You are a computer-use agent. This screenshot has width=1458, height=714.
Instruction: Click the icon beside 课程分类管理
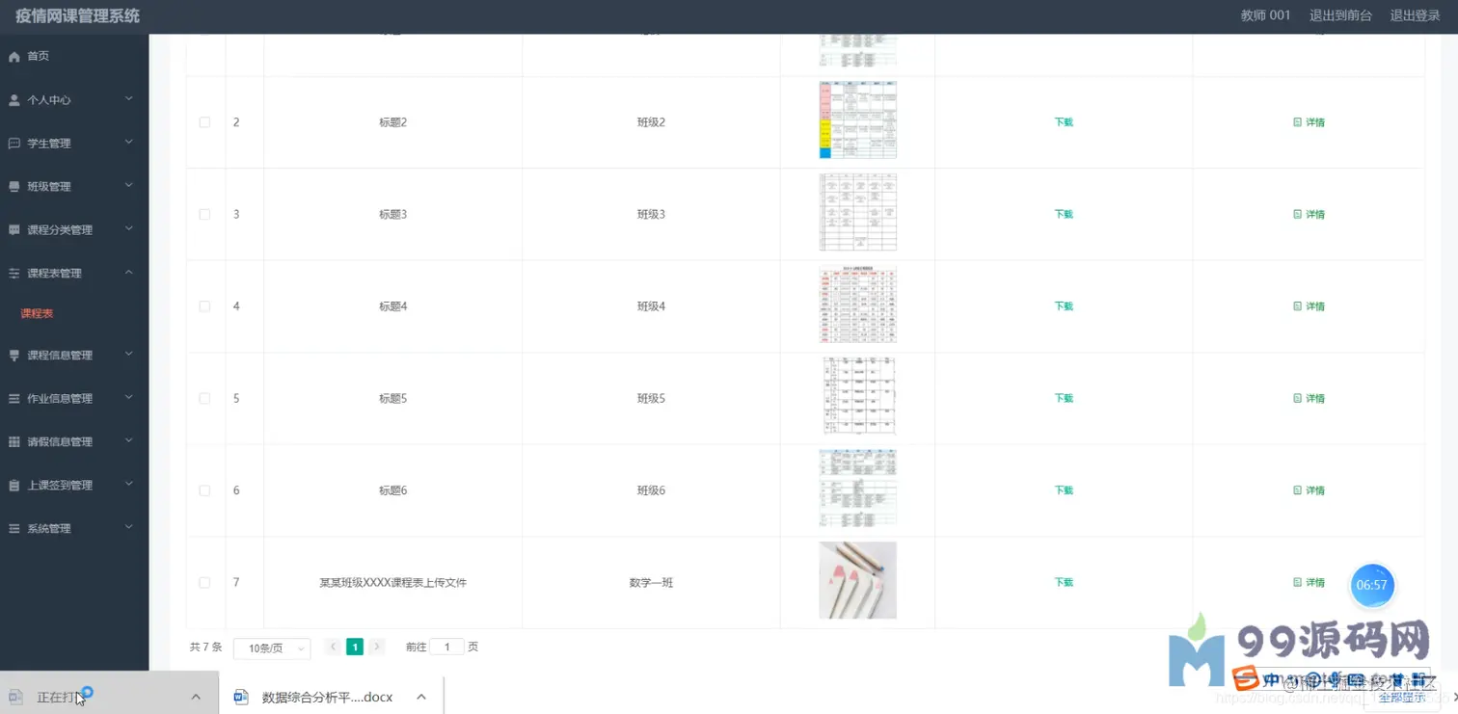(x=13, y=230)
